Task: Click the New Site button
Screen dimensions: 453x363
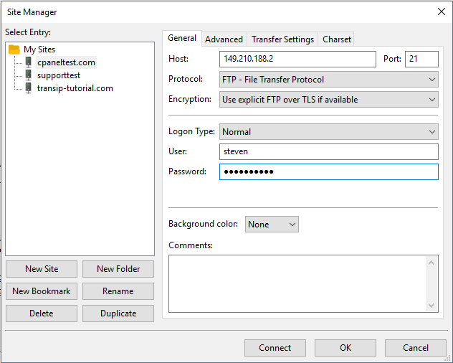Action: point(42,269)
